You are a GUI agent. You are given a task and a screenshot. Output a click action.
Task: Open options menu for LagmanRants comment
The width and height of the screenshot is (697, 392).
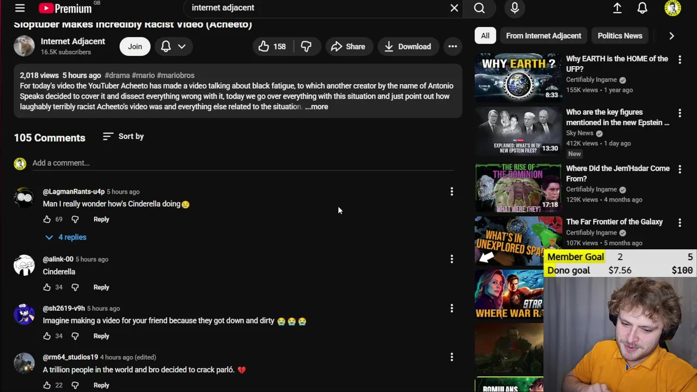[x=451, y=192]
